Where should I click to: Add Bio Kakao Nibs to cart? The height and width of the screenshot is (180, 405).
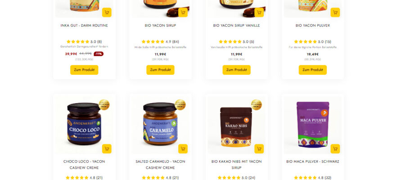click(259, 149)
